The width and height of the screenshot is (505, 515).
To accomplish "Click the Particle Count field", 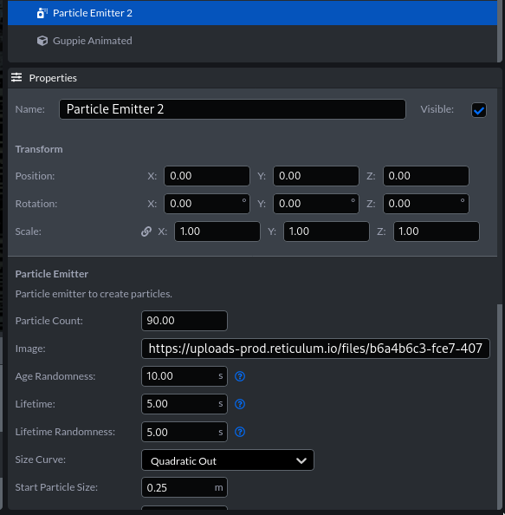I will pos(185,321).
